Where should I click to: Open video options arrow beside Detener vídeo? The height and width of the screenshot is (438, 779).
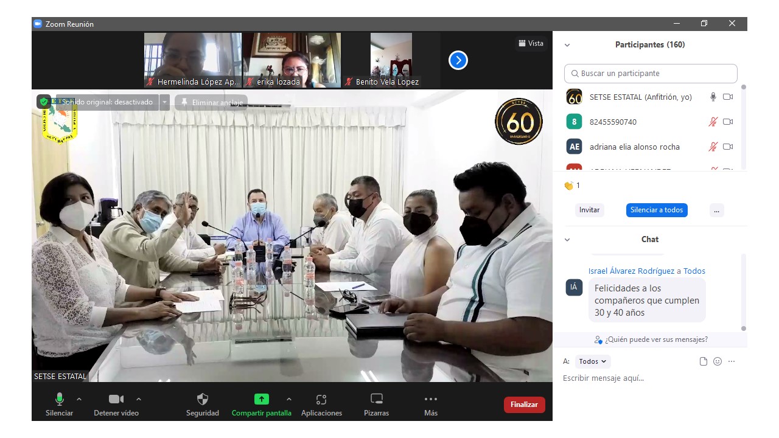(x=139, y=399)
